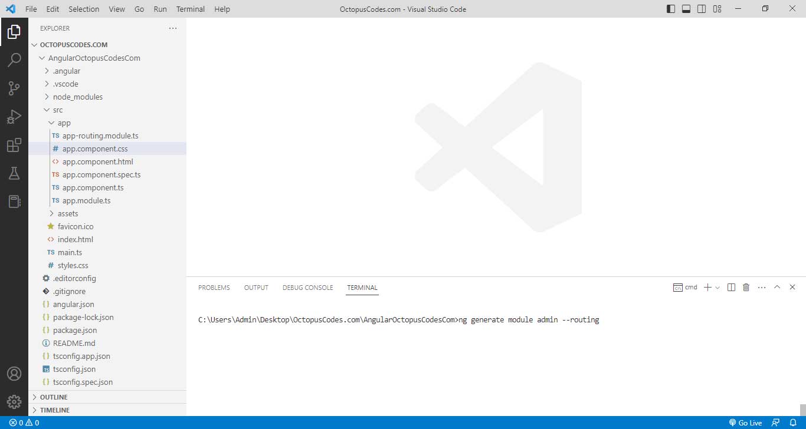806x429 pixels.
Task: Open the Source Control view
Action: tap(14, 88)
